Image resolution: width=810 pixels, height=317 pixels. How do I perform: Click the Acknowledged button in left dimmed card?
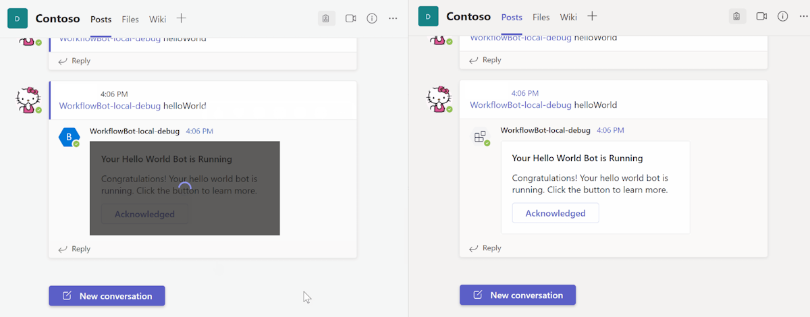tap(144, 214)
